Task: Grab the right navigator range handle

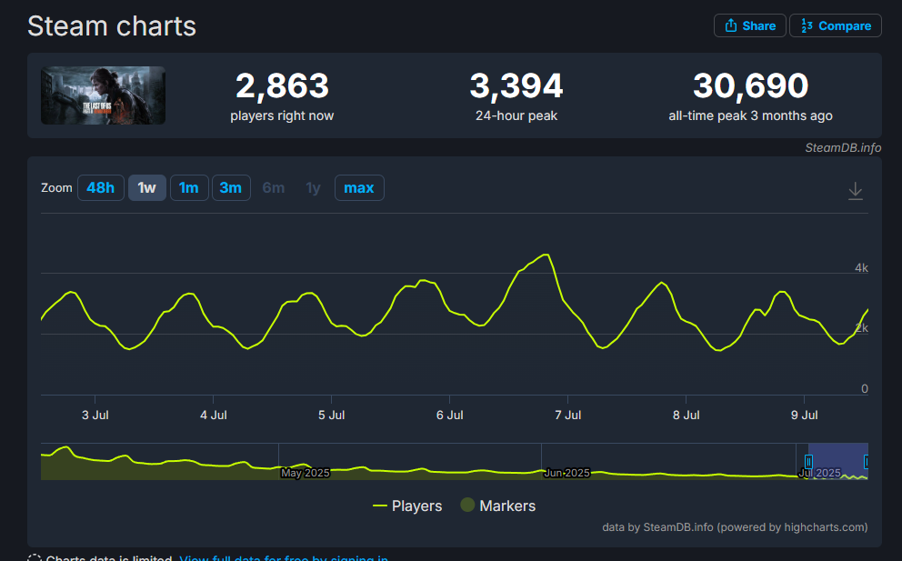Action: point(866,462)
